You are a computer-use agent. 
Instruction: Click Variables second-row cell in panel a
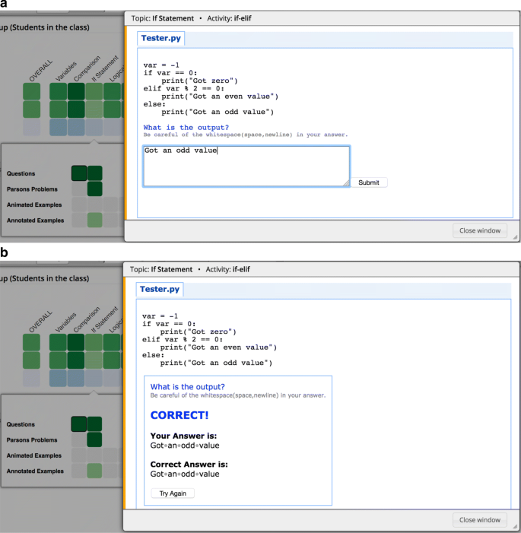pos(58,109)
